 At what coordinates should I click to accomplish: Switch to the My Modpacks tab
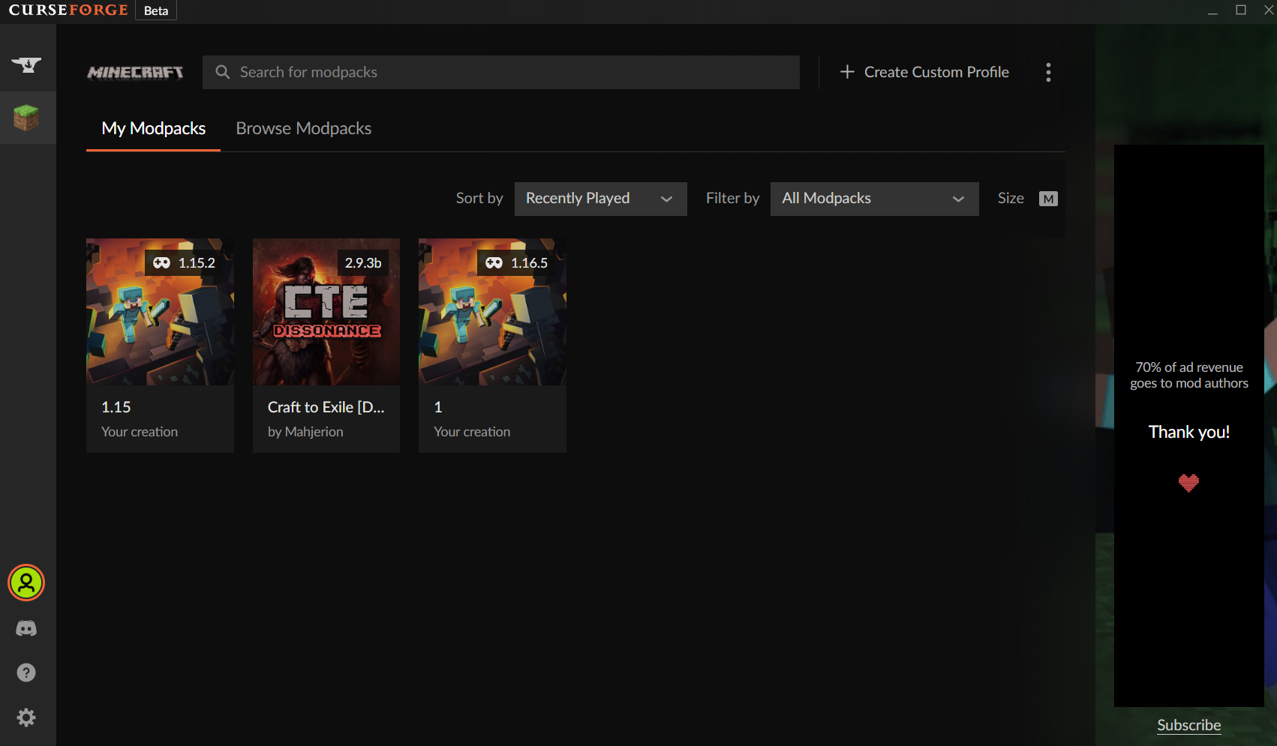pyautogui.click(x=153, y=129)
